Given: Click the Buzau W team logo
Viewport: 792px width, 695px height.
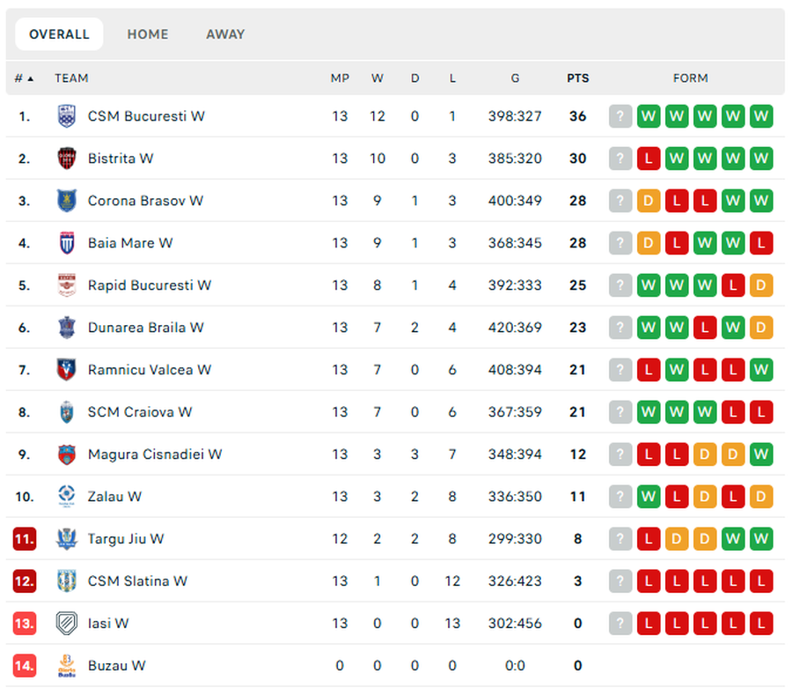Looking at the screenshot, I should 67,666.
